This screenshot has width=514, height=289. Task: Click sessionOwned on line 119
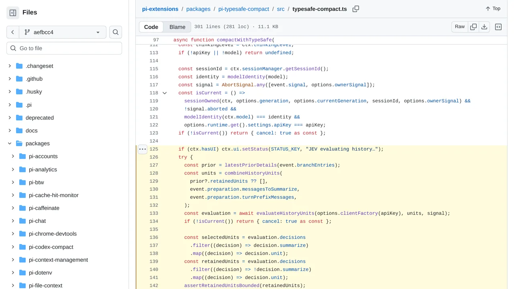tap(202, 101)
